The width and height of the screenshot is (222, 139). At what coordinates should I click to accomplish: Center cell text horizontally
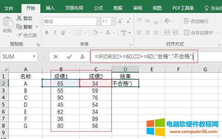pyautogui.click(x=148, y=33)
